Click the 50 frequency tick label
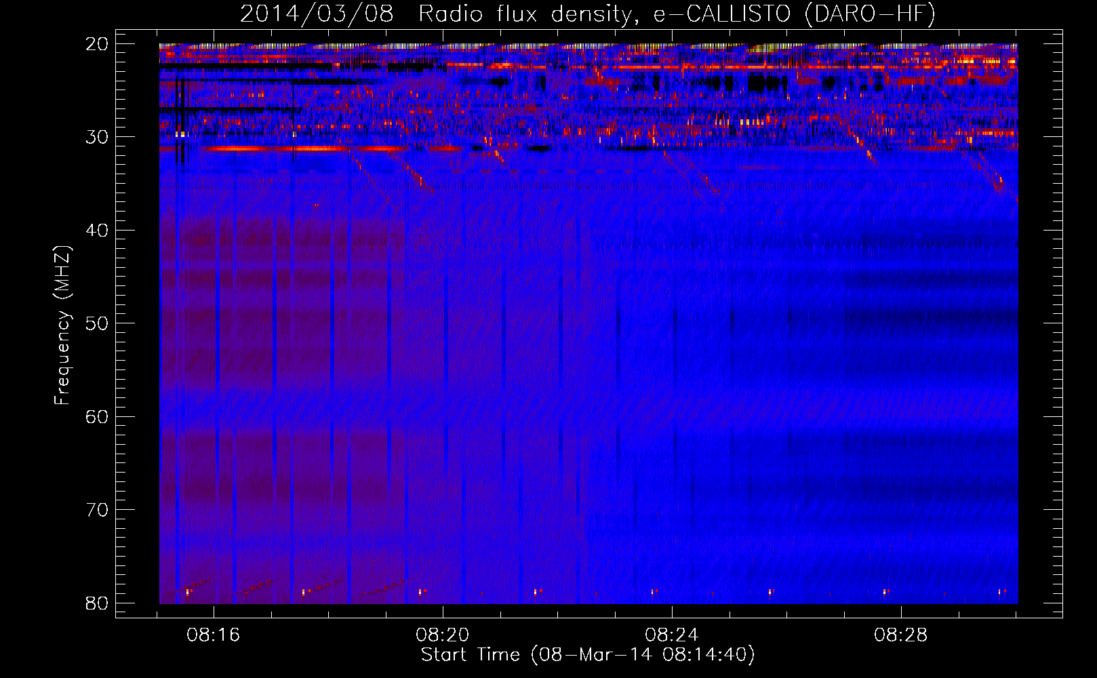The image size is (1097, 678). [x=96, y=323]
